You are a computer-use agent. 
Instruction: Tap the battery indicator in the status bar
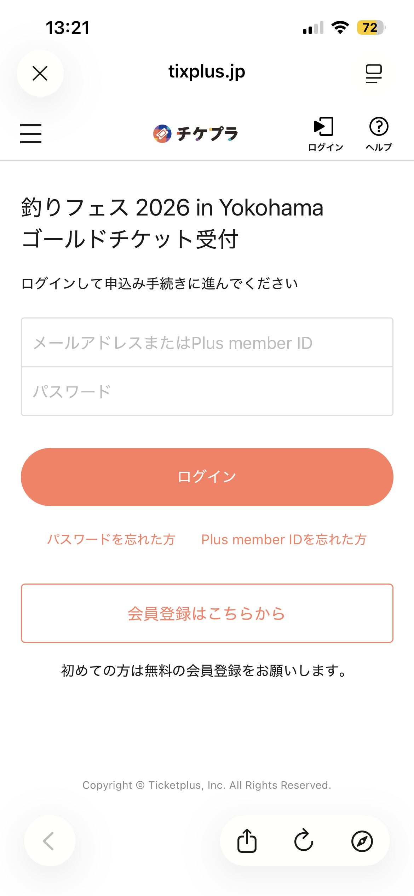coord(370,28)
